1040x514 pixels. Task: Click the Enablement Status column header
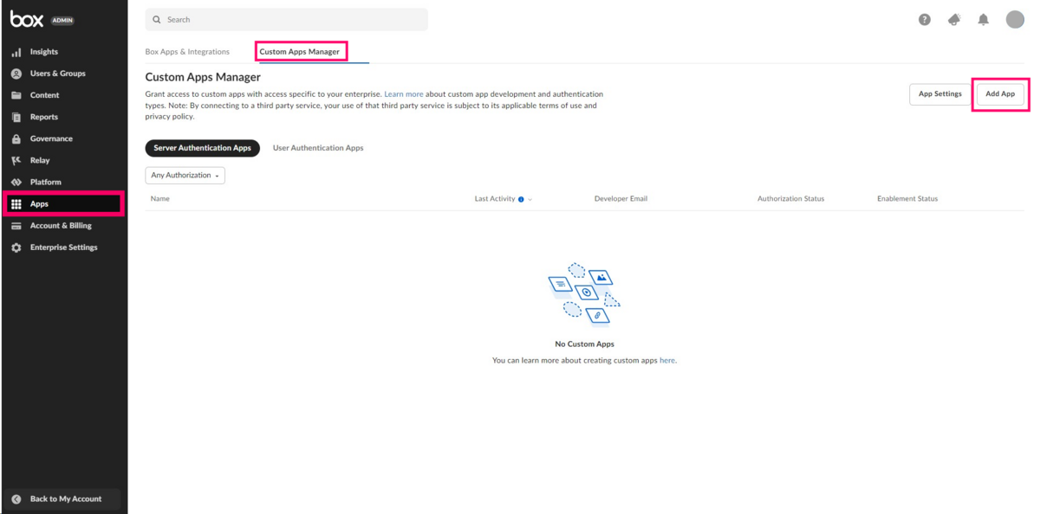point(907,199)
